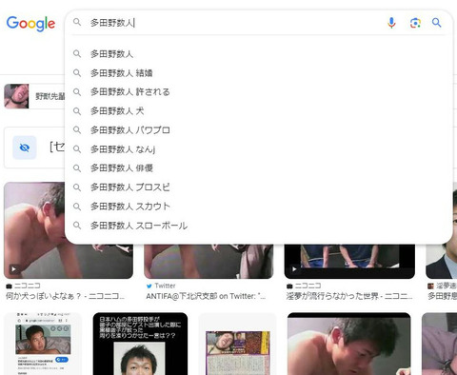This screenshot has width=457, height=375.
Task: Open the 何か犬っぽいよなぁ？ ニコニコ result link
Action: click(x=65, y=296)
